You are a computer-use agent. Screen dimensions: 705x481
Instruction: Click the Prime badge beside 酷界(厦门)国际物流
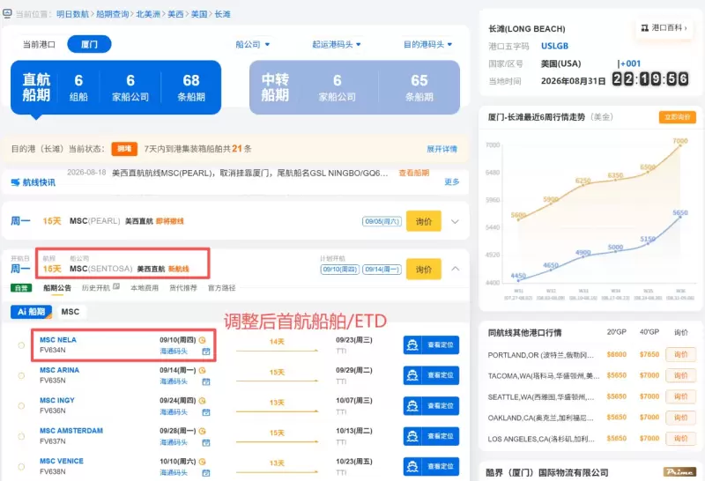pyautogui.click(x=679, y=472)
